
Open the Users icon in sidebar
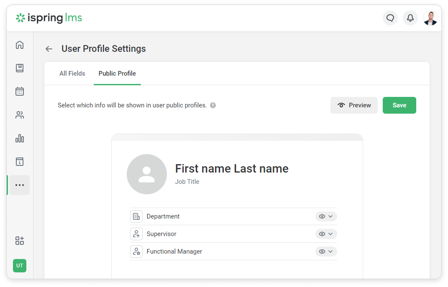20,115
